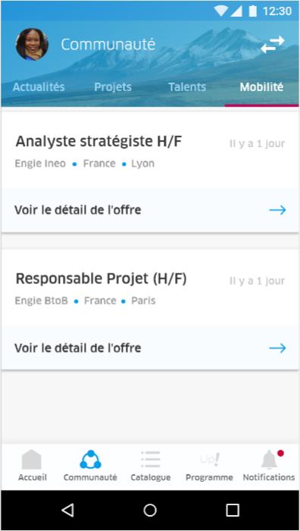Click the arrow for Analyste stratégiste offer
300x531 pixels.
[278, 210]
